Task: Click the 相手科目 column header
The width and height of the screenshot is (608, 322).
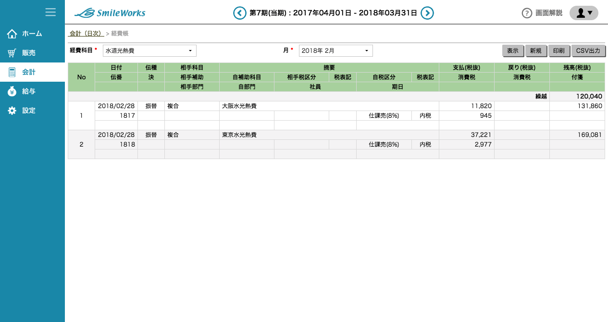Action: pos(192,68)
